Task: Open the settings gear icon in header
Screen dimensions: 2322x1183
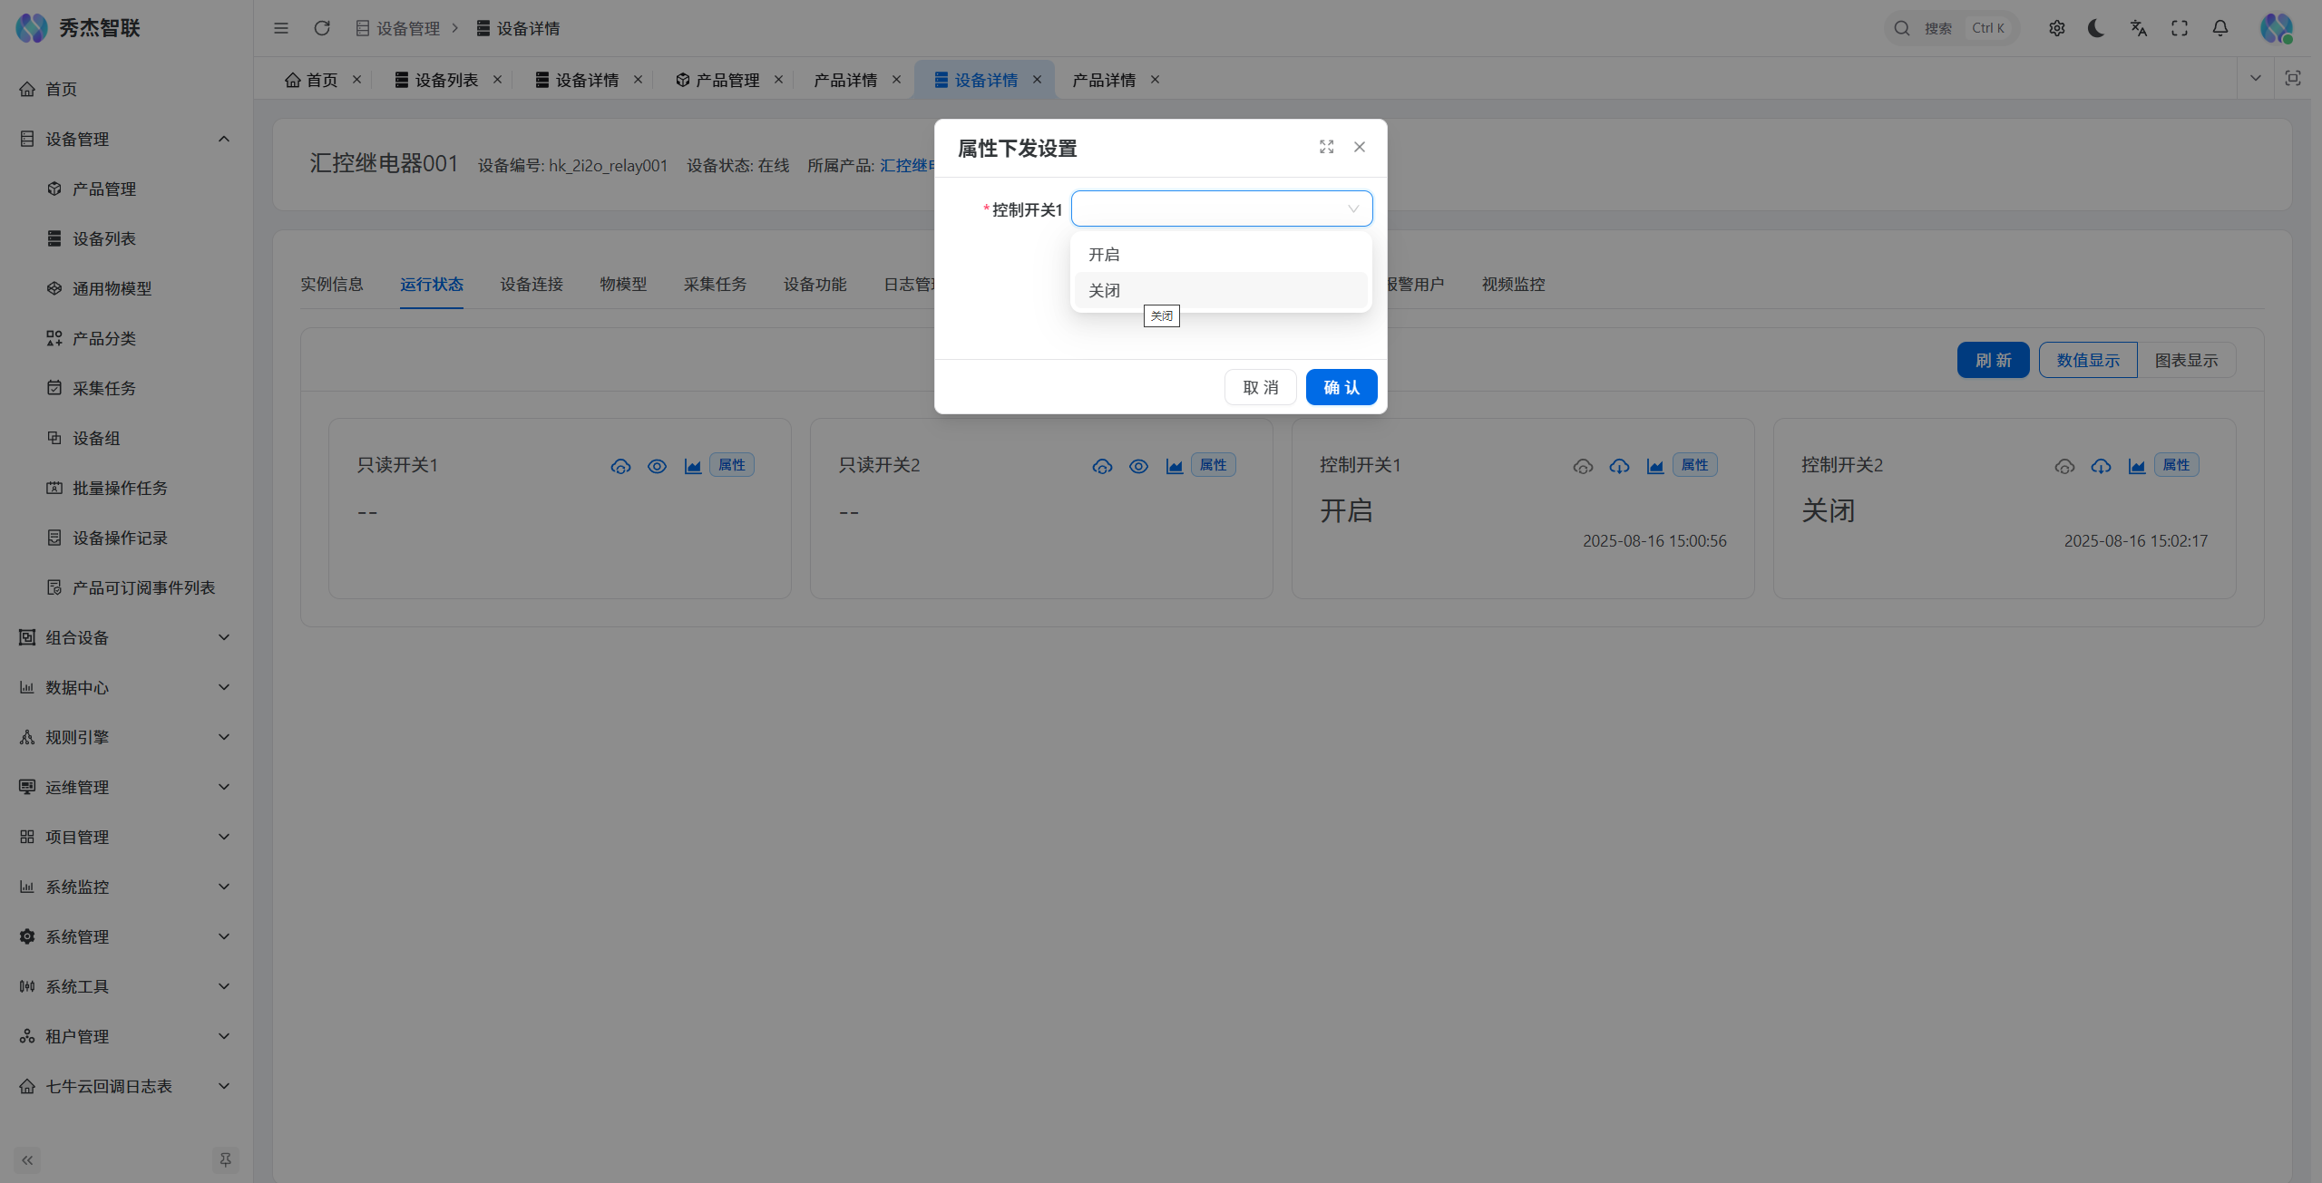Action: click(x=2056, y=28)
